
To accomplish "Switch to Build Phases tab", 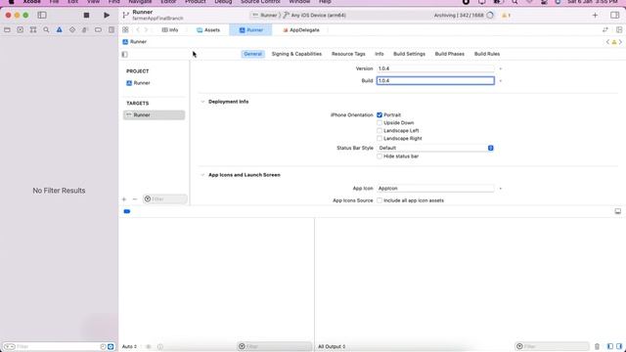I will tap(450, 54).
